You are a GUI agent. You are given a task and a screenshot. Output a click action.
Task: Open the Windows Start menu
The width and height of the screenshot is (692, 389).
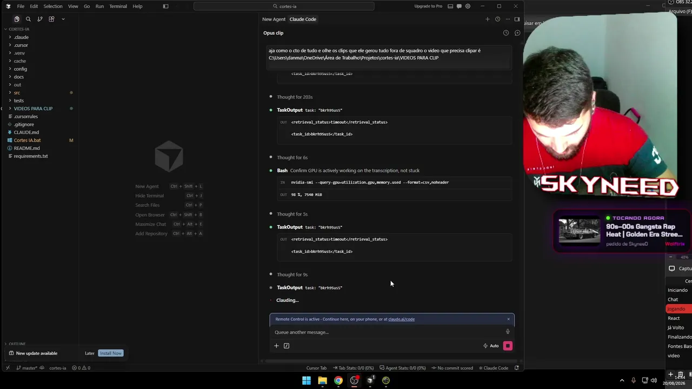coord(307,380)
